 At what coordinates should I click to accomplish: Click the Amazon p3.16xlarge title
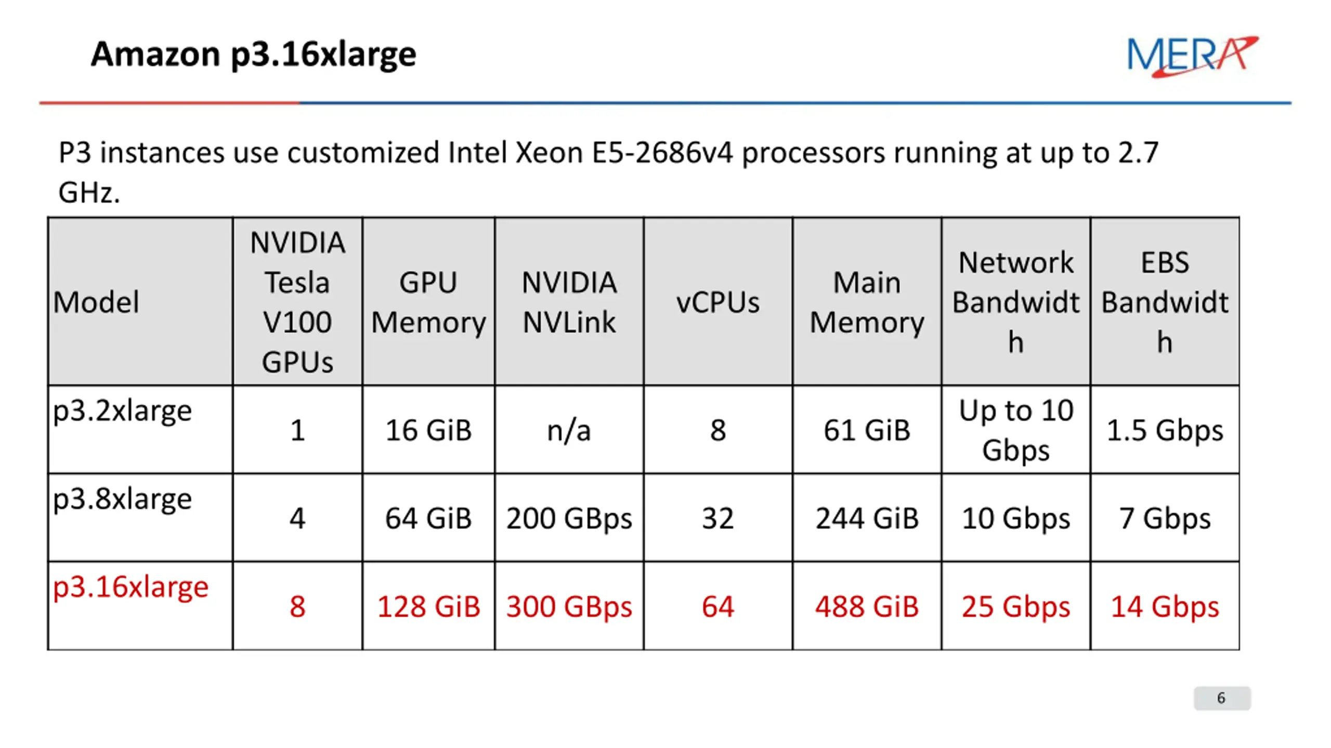coord(253,54)
